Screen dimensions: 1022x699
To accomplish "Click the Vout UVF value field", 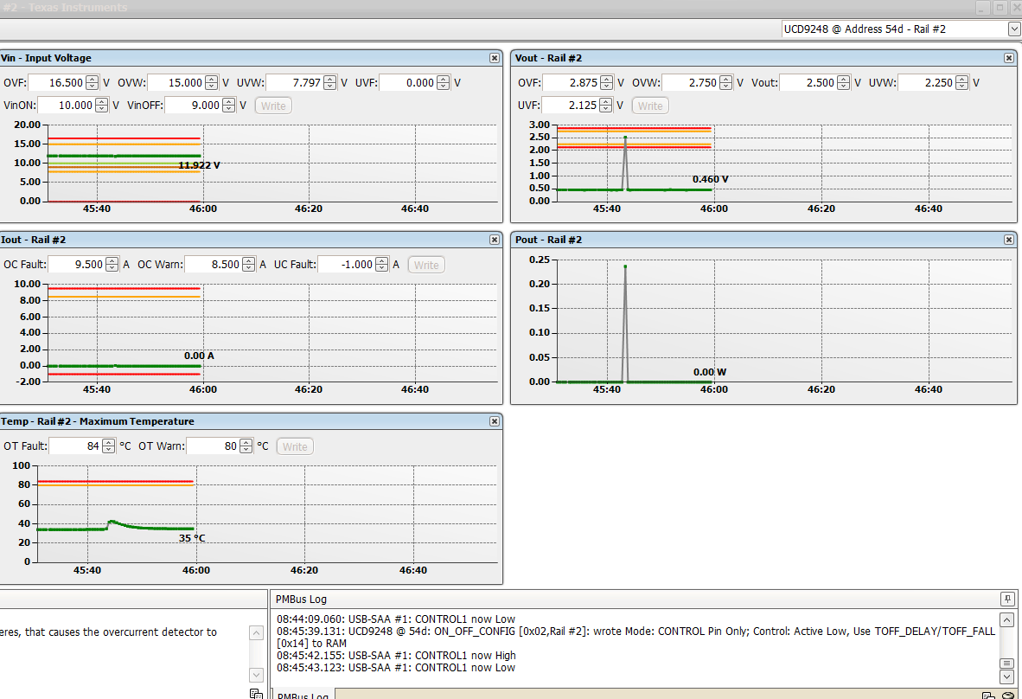I will (571, 105).
